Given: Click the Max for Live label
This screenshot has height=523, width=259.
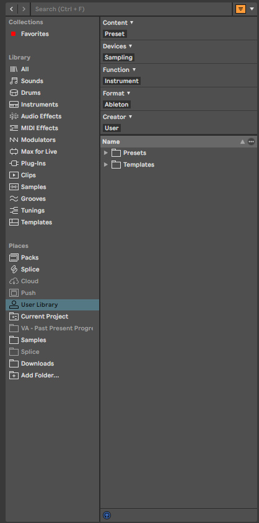Looking at the screenshot, I should tap(39, 152).
